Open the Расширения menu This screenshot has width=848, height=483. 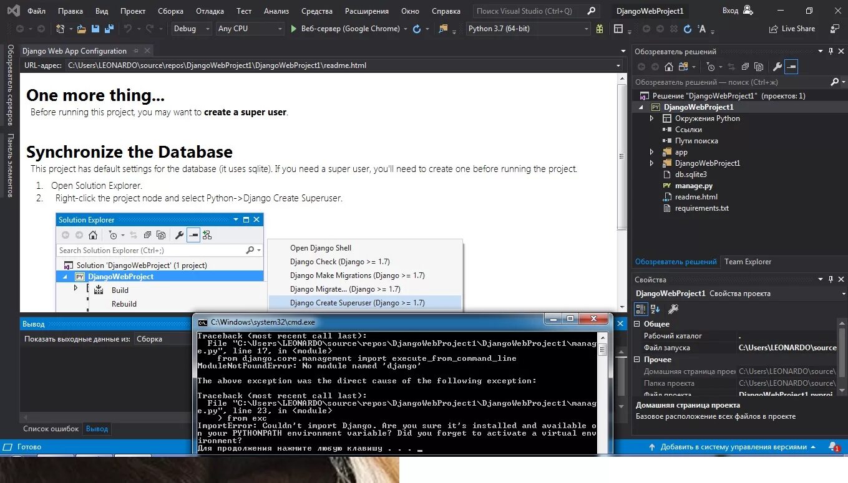pos(367,11)
